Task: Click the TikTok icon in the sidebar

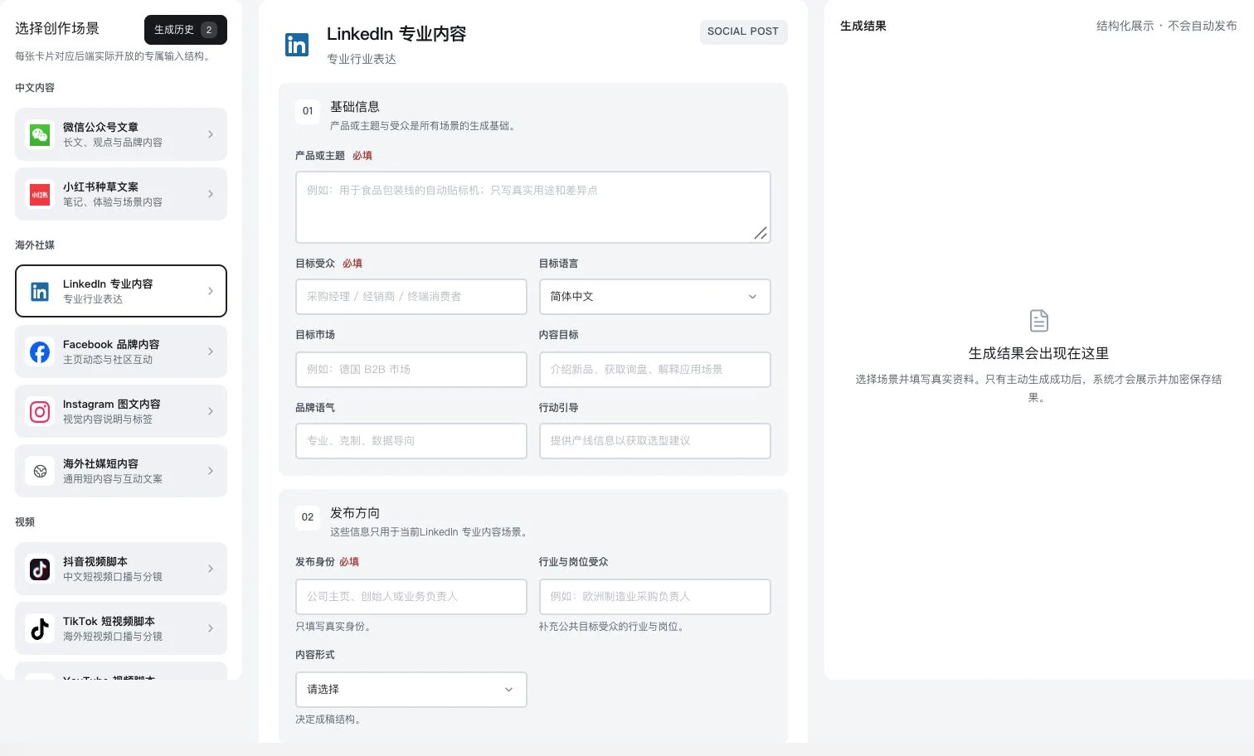Action: pos(40,628)
